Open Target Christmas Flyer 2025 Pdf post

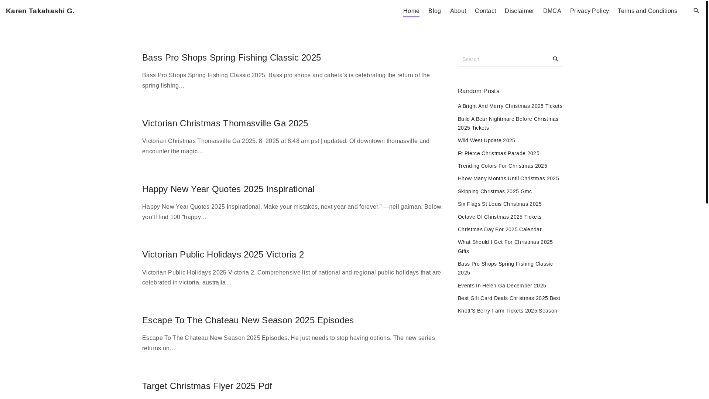pos(207,386)
